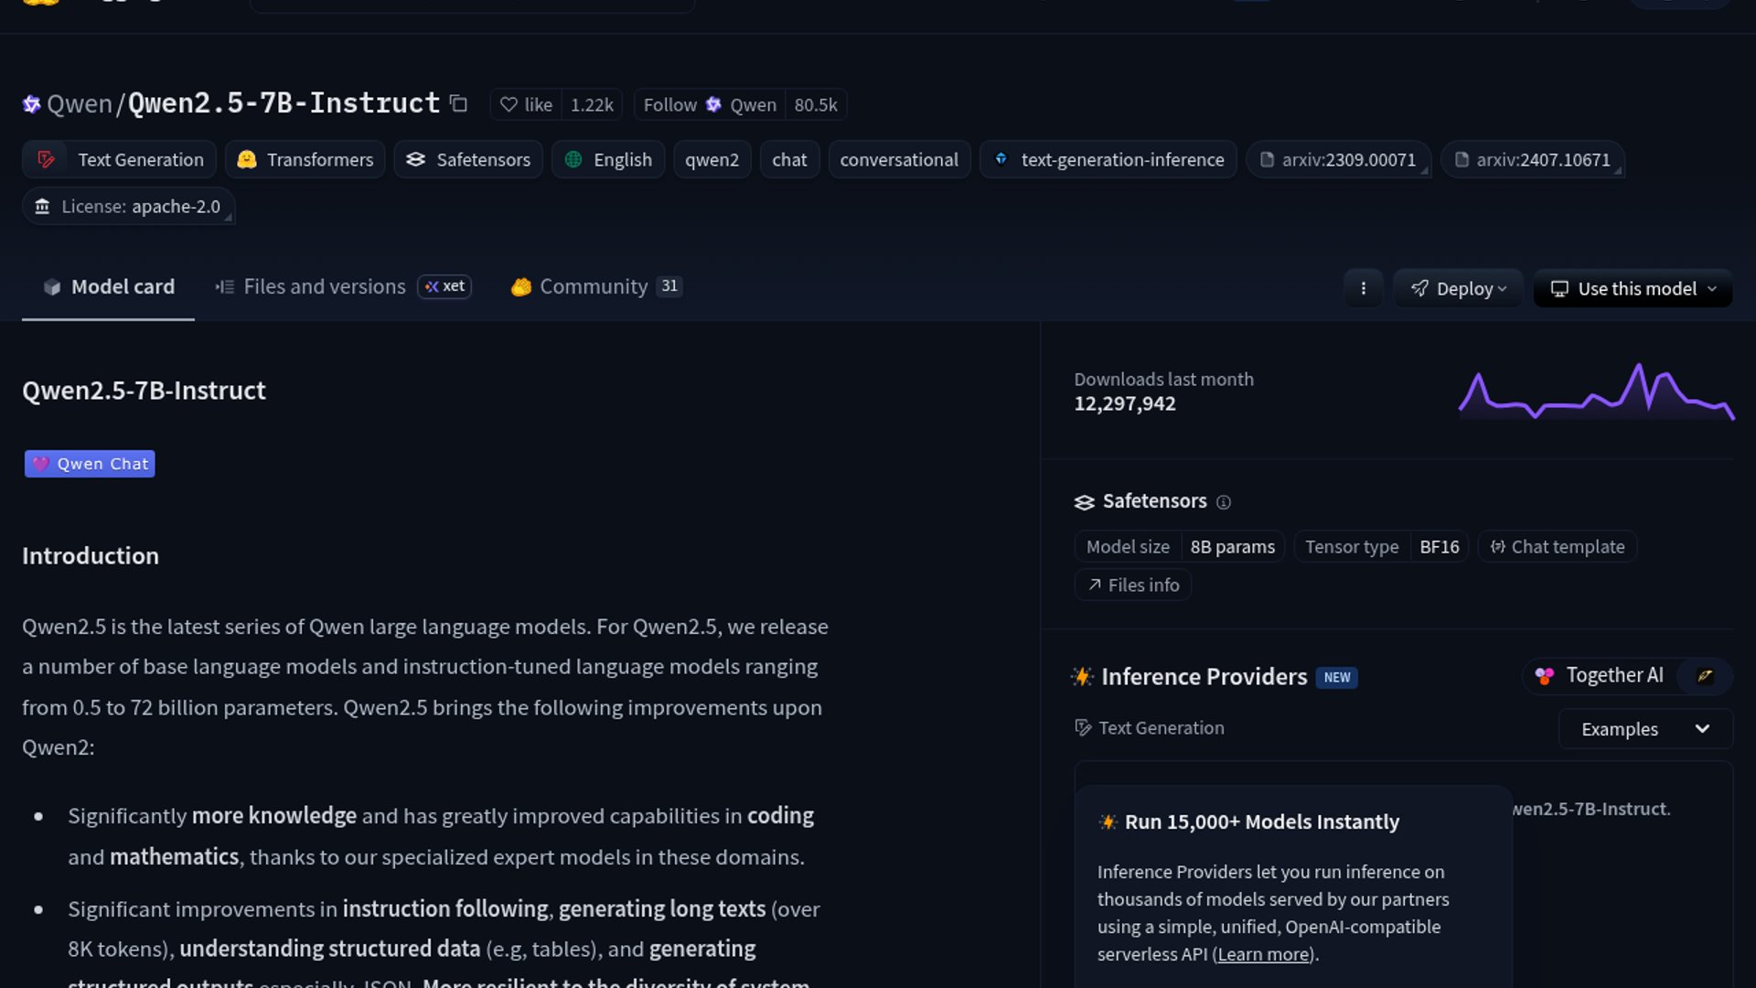
Task: Open the Examples dropdown under Inference Providers
Action: (1644, 729)
